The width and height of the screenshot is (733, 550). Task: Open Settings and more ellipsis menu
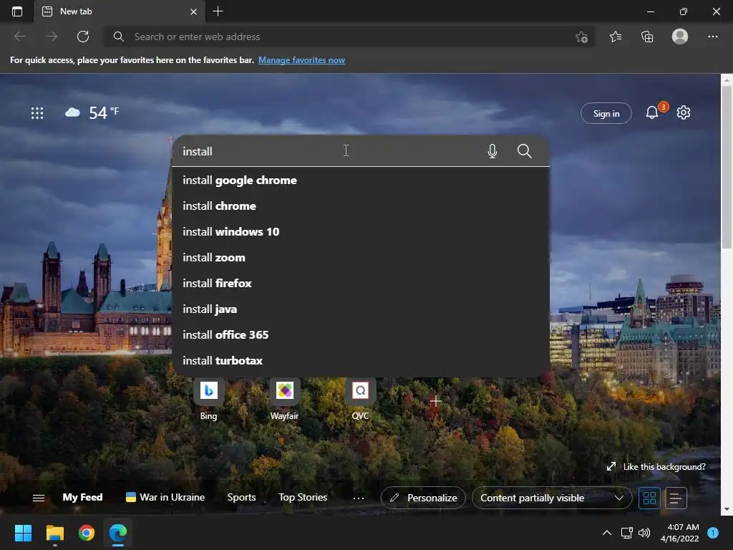712,37
